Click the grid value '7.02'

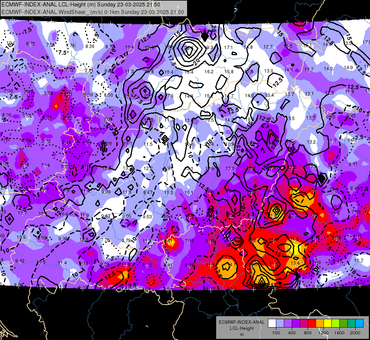pyautogui.click(x=70, y=70)
